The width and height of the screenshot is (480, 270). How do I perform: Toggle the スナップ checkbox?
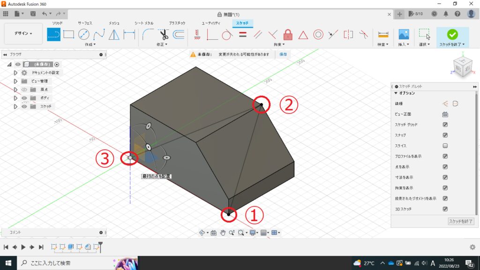445,135
